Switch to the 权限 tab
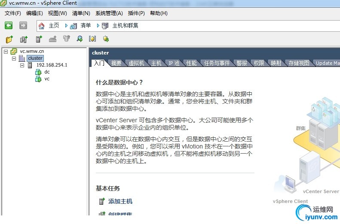The height and width of the screenshot is (224, 340). click(259, 63)
